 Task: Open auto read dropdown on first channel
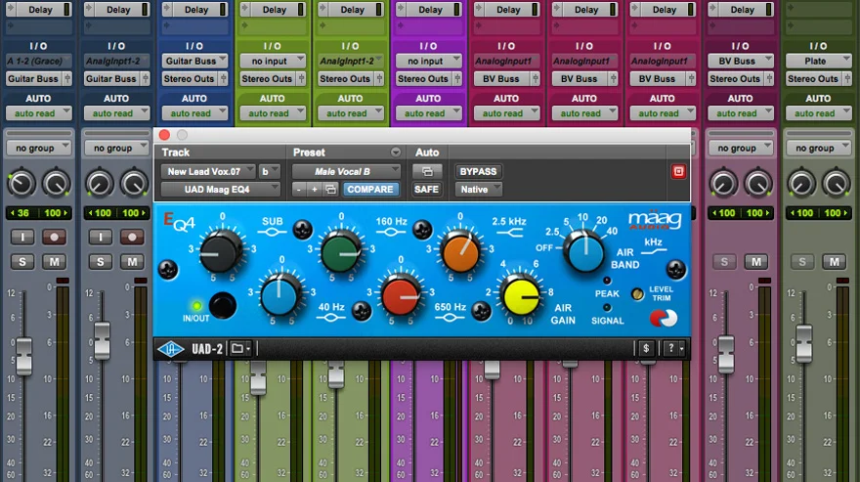click(39, 113)
